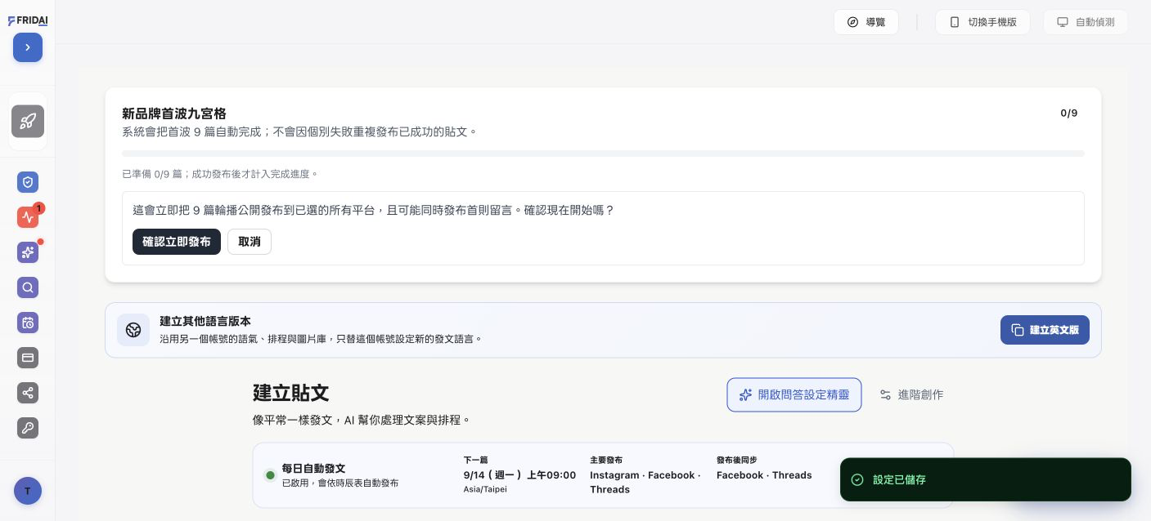Open the rocket launch sidebar icon
This screenshot has width=1151, height=521.
coord(28,122)
